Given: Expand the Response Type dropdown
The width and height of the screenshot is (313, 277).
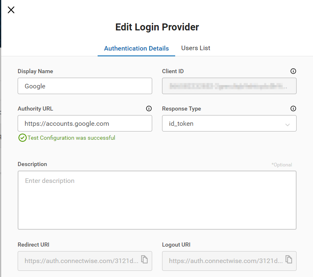Looking at the screenshot, I should point(287,124).
